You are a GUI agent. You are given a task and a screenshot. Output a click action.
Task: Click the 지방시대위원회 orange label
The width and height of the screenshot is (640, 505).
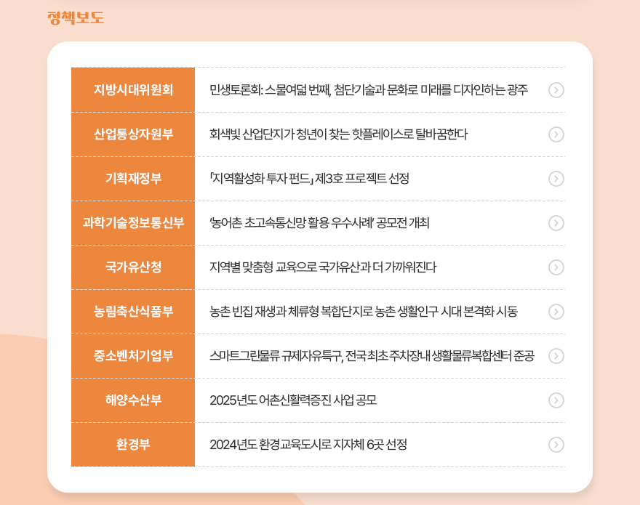(x=133, y=90)
